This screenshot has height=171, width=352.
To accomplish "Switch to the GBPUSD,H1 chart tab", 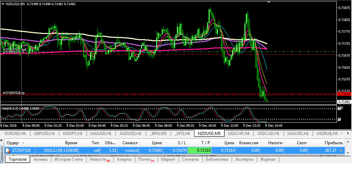I will 44,134.
